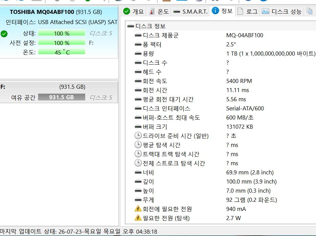This screenshot has height=236, width=316.
Task: Click the form factor value 2.5"
Action: [231, 44]
